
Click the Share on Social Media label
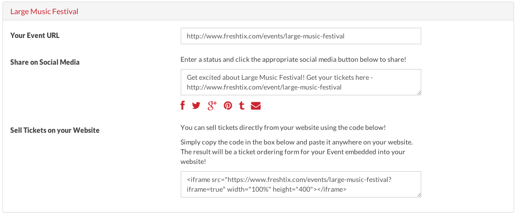[x=45, y=62]
